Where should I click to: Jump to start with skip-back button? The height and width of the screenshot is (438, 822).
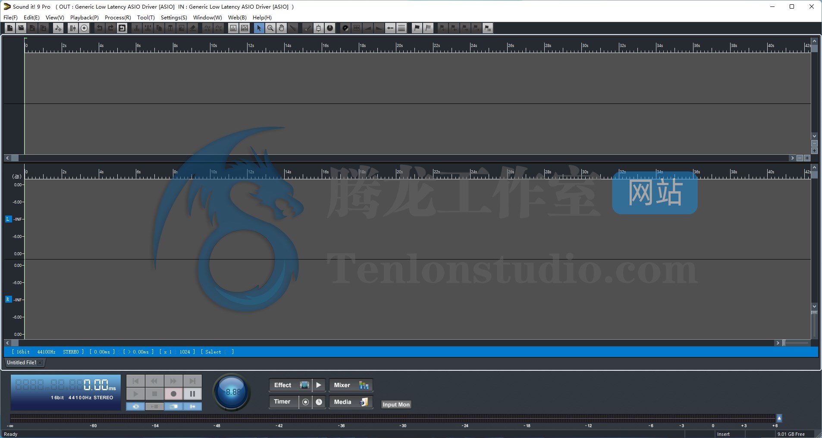click(x=135, y=381)
